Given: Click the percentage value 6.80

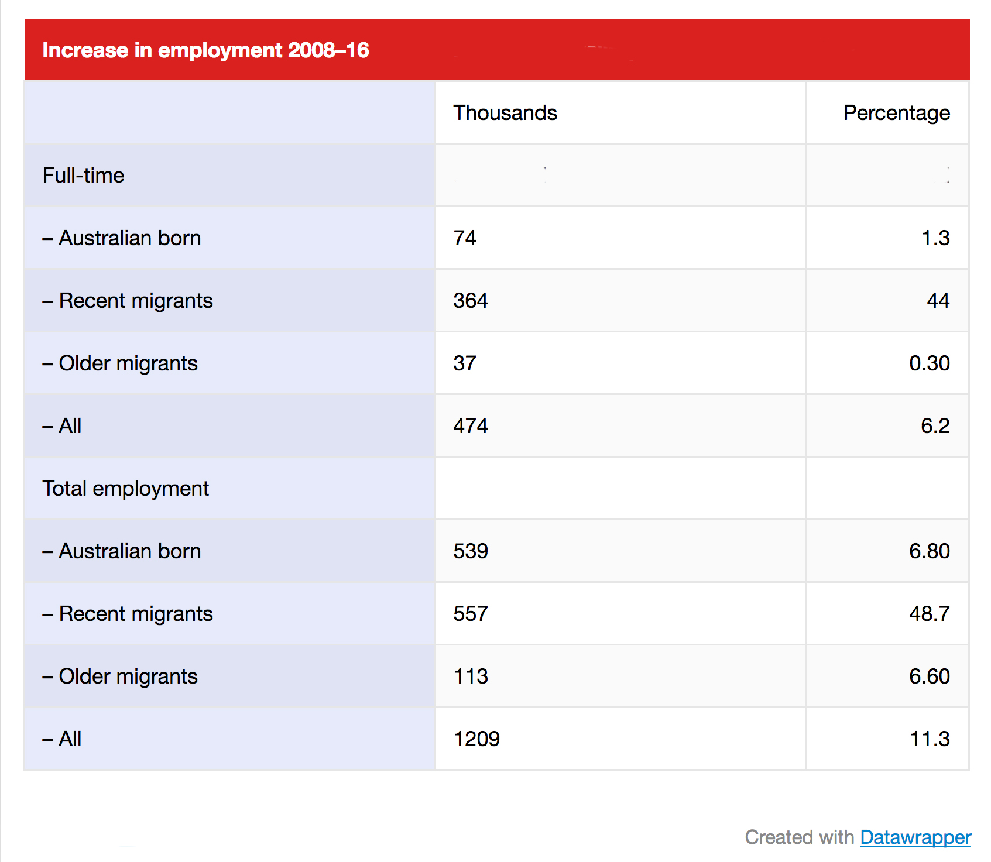Looking at the screenshot, I should click(930, 551).
